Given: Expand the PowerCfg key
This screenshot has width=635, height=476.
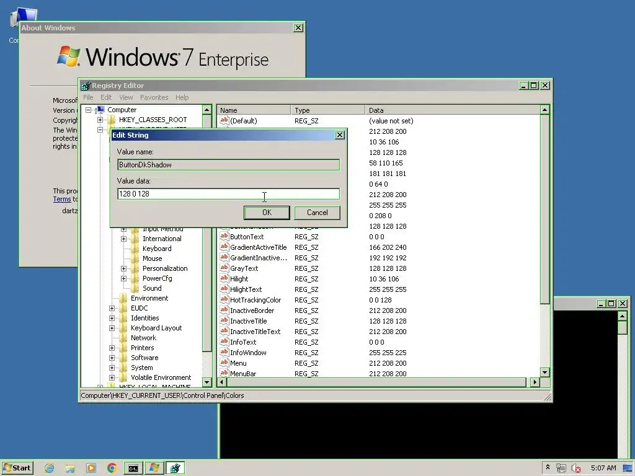Looking at the screenshot, I should point(123,278).
